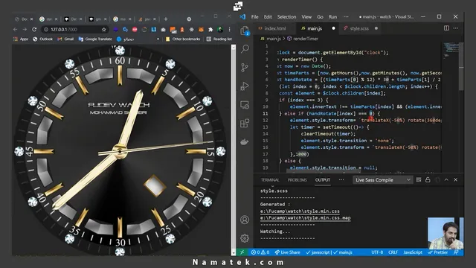Maximize the panel with chevron up
The width and height of the screenshot is (476, 268).
(446, 179)
